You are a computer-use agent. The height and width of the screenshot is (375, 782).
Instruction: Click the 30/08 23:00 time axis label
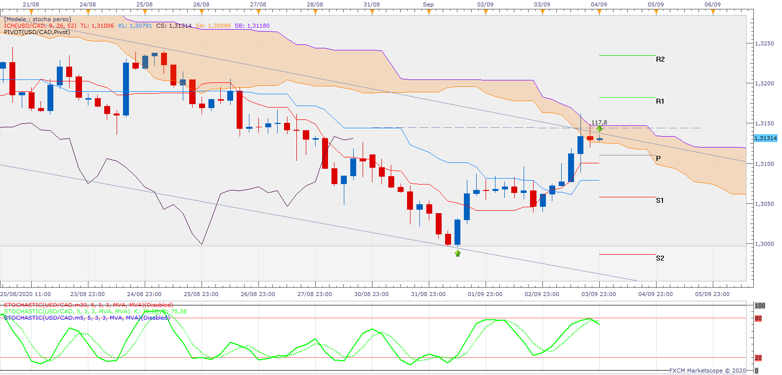pos(371,294)
